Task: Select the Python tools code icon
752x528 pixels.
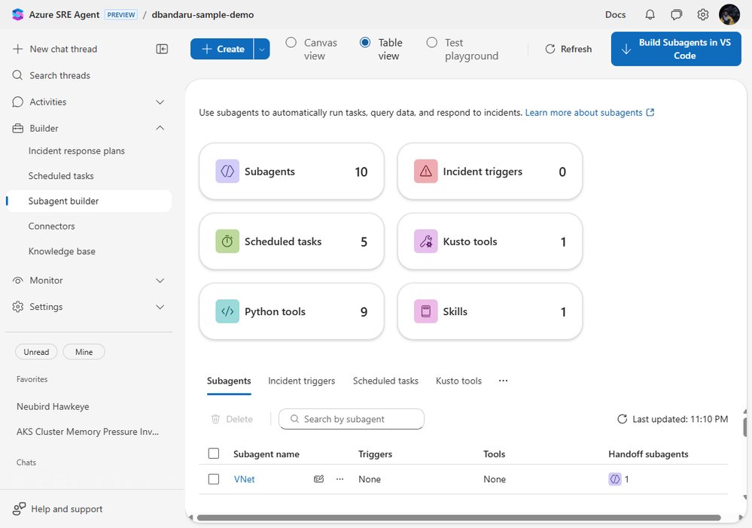Action: coord(227,311)
